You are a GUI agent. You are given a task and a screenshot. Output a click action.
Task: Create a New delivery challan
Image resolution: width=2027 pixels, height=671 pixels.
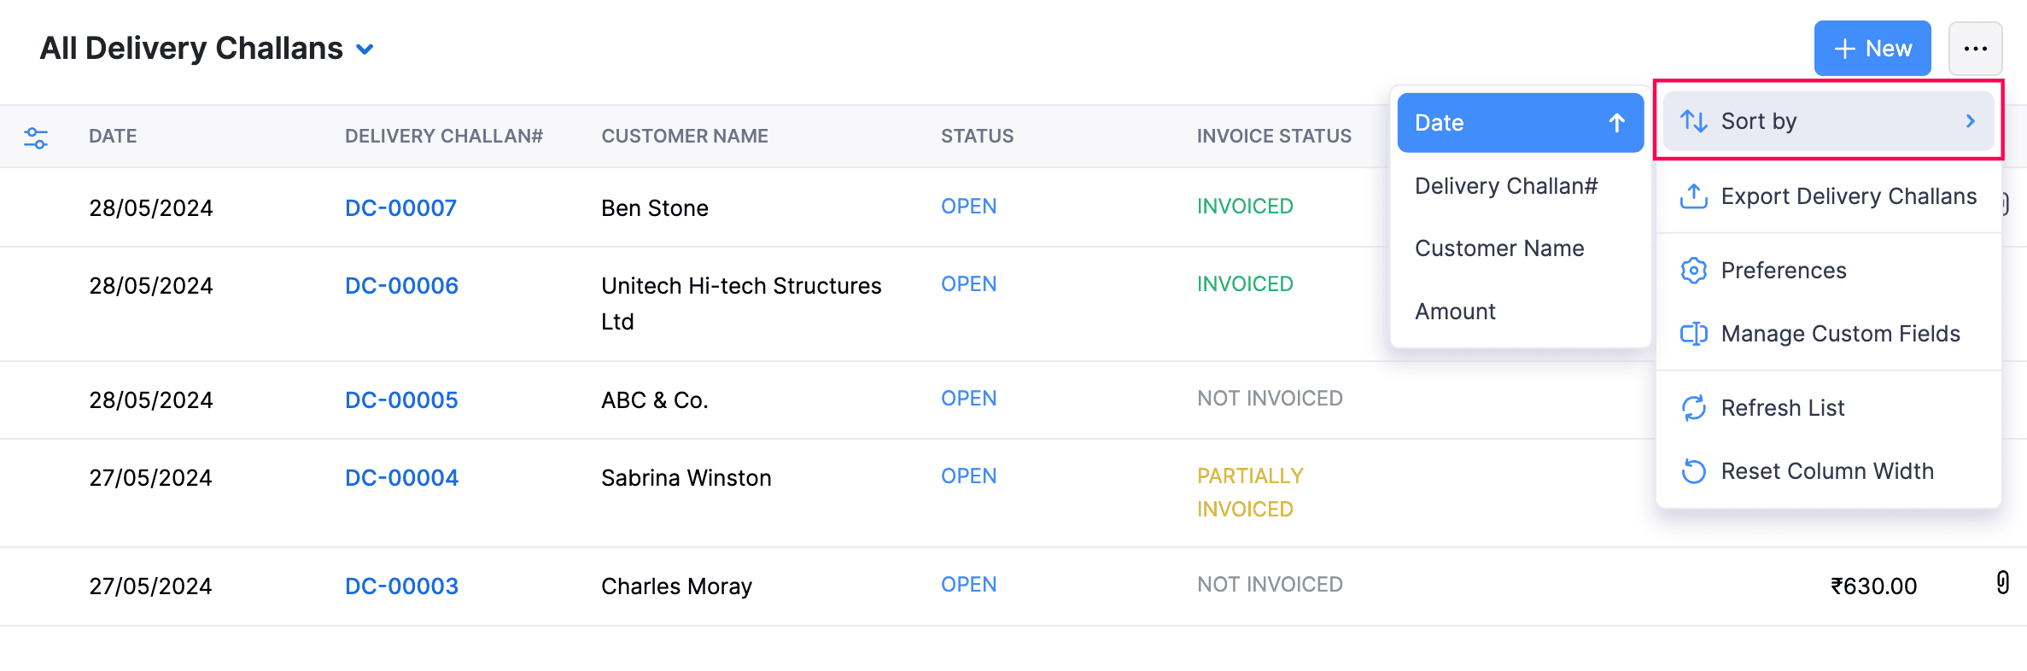1872,49
